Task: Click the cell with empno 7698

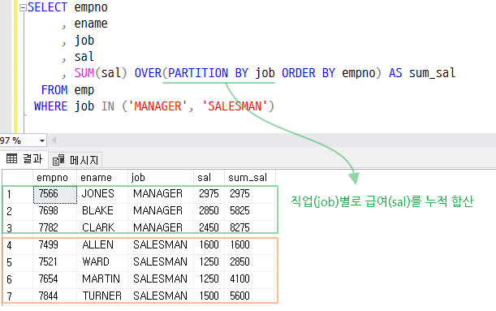Action: click(54, 211)
